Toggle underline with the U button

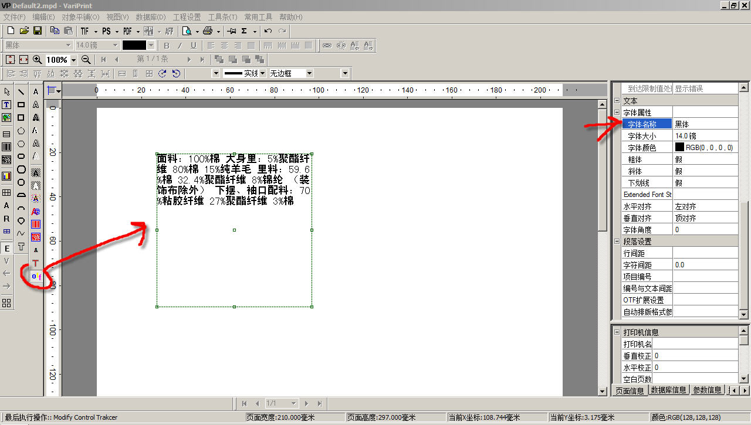tap(194, 45)
